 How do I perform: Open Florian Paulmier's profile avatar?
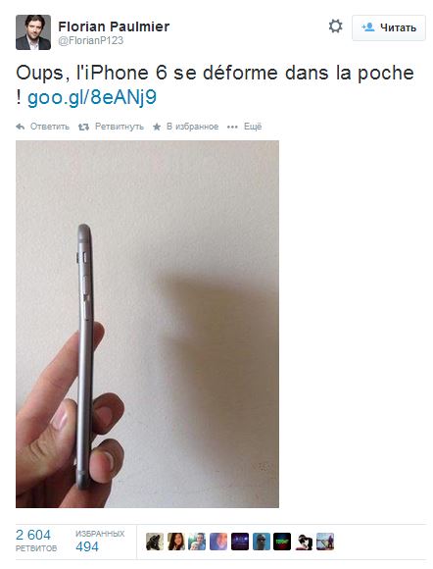33,32
